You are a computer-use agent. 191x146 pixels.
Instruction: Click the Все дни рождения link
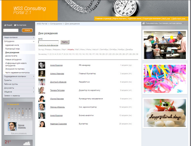[19, 133]
